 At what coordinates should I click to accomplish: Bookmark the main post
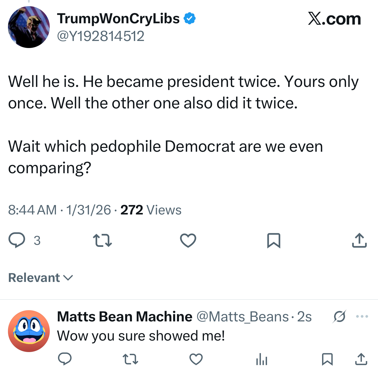[273, 240]
